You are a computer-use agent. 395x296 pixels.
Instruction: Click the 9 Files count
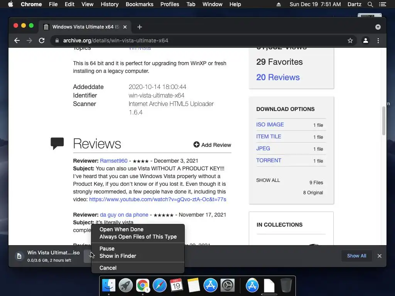tap(316, 182)
